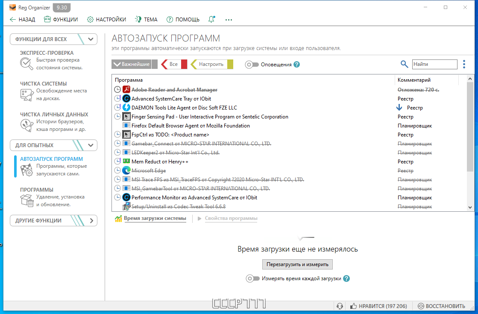Click the list scrollbar down arrow
478x314 pixels.
click(x=470, y=207)
